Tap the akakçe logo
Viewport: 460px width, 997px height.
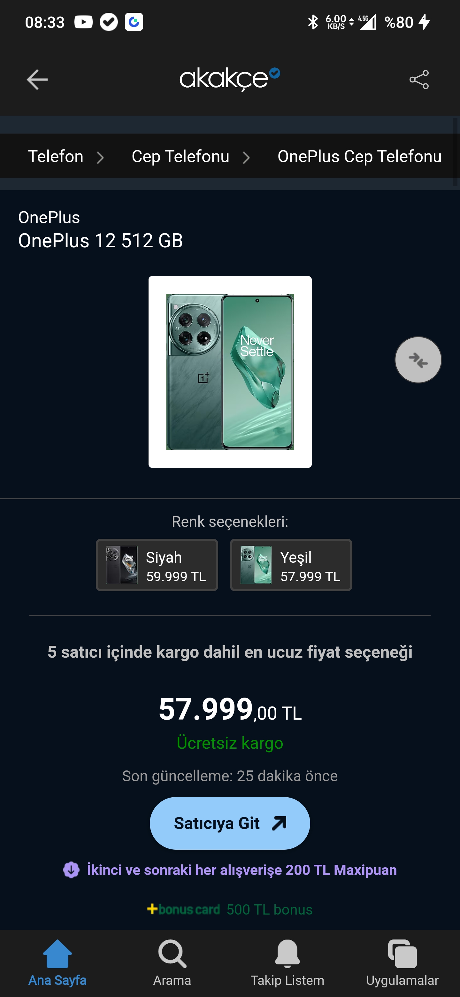230,79
